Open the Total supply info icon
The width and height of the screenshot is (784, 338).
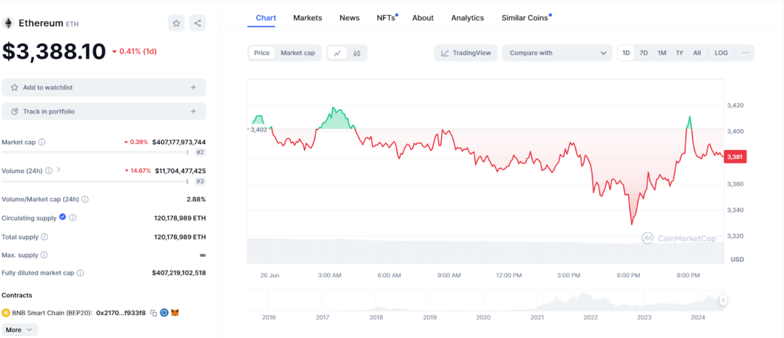point(44,237)
